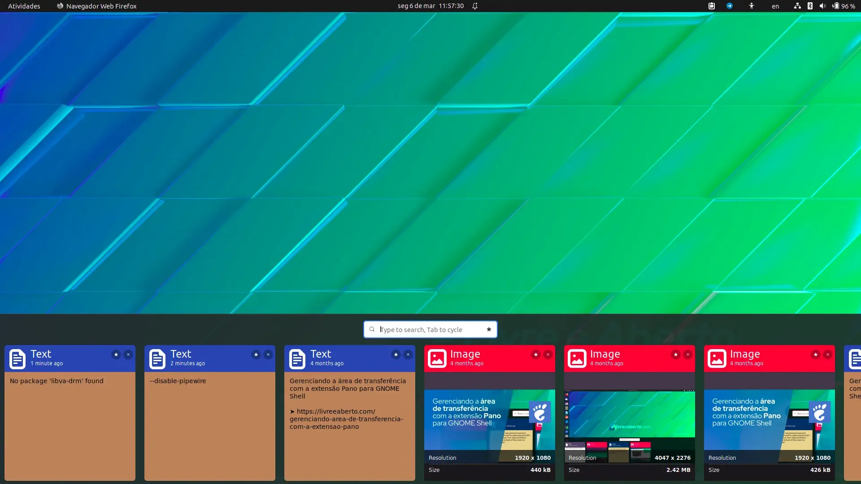The width and height of the screenshot is (861, 484).
Task: Click the '2 minutes ago' timestamp
Action: click(187, 363)
